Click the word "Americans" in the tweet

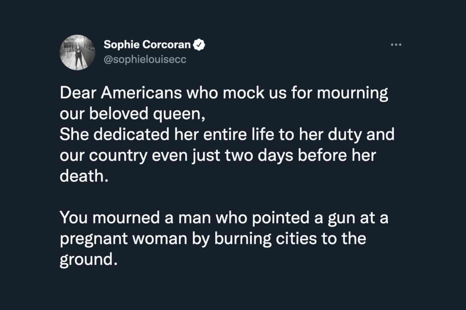pos(144,93)
